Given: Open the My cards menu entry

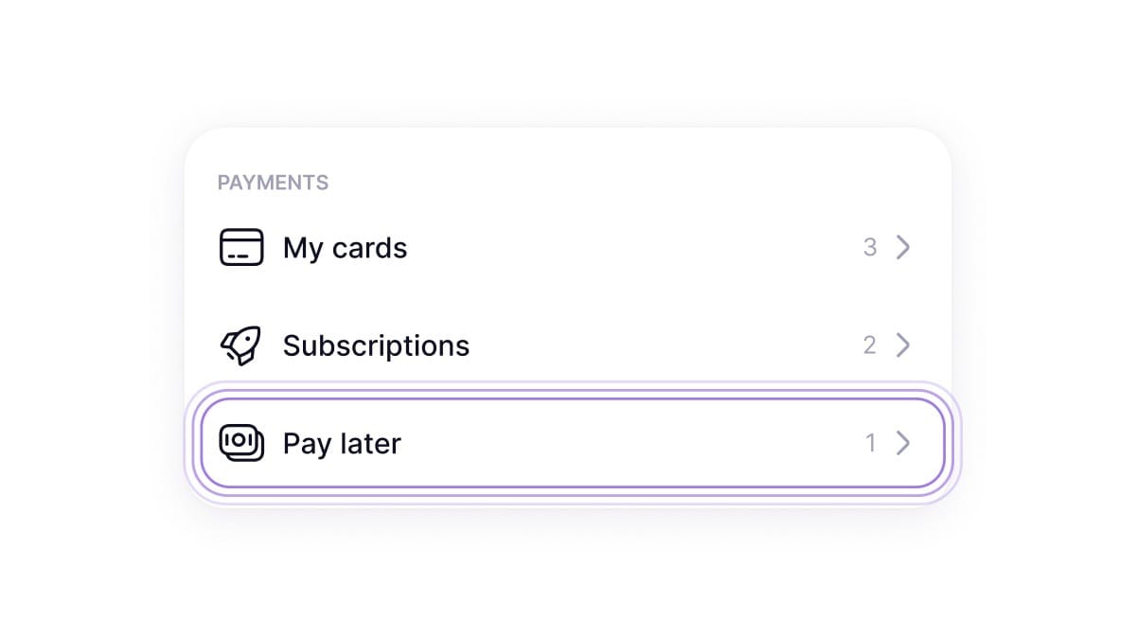Looking at the screenshot, I should pos(345,248).
